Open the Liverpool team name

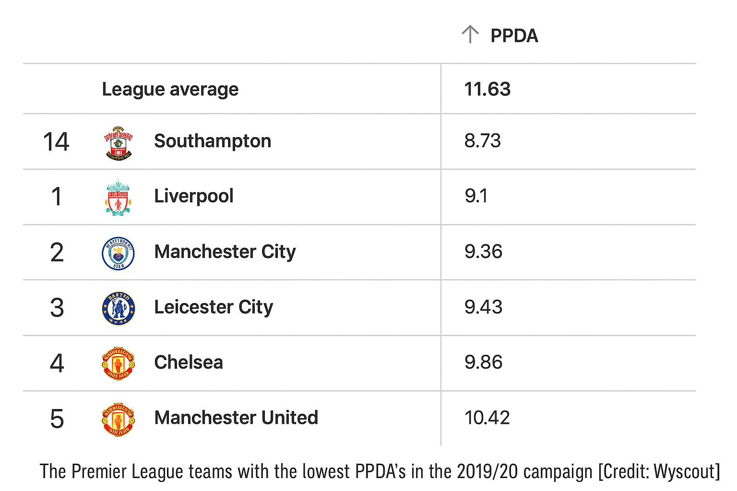(x=194, y=196)
